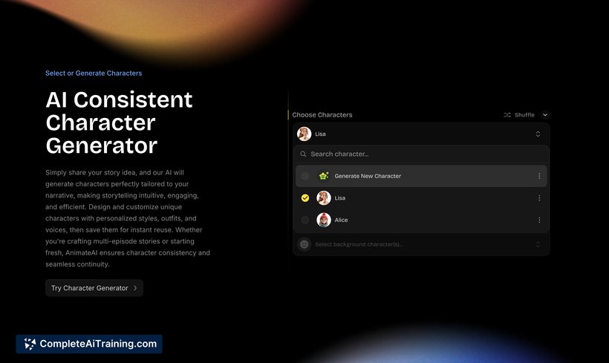609x363 pixels.
Task: Click the Generate New Character sparkle icon
Action: click(324, 176)
